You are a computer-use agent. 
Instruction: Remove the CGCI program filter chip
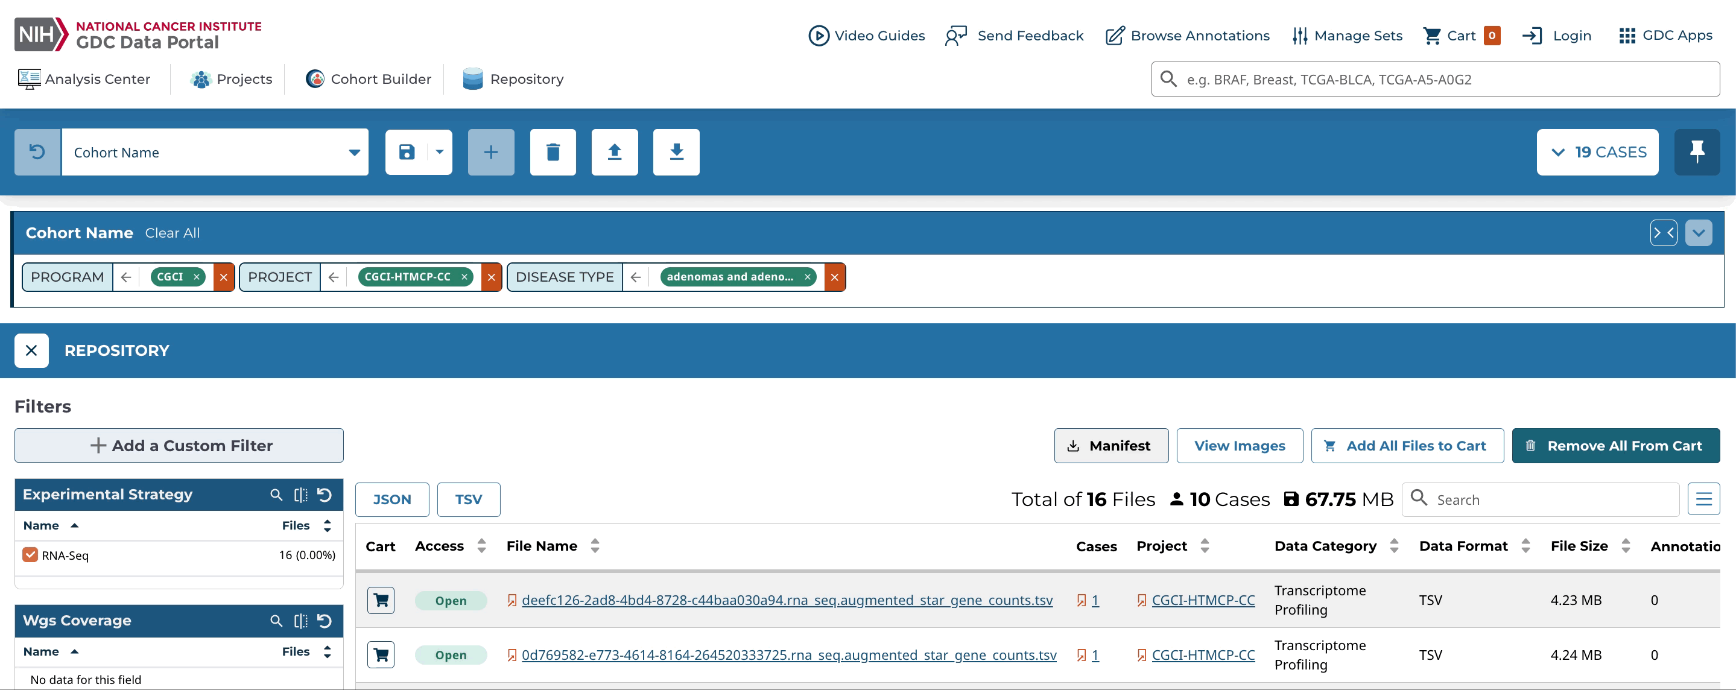tap(196, 277)
